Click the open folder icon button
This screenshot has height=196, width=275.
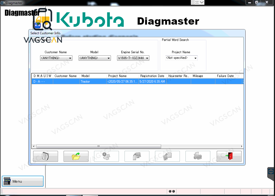76,156
